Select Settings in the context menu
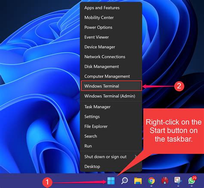 111,117
